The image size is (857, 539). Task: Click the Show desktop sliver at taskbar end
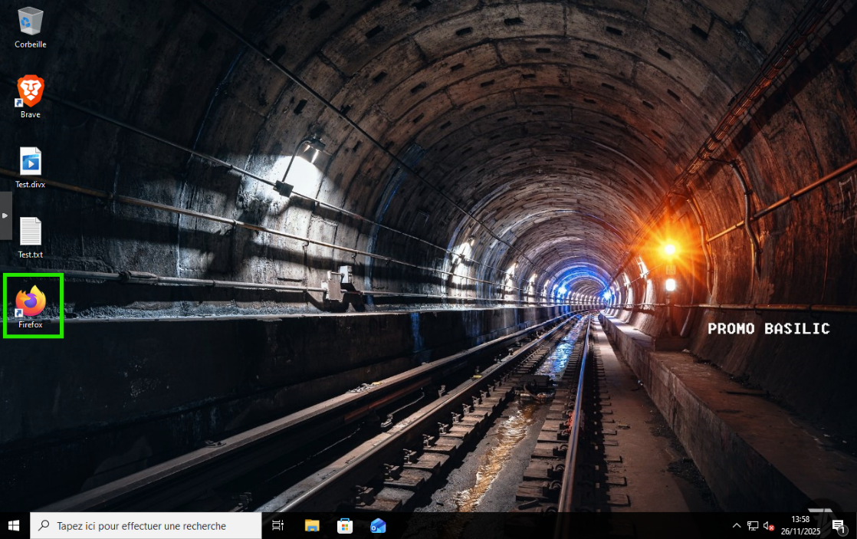855,526
